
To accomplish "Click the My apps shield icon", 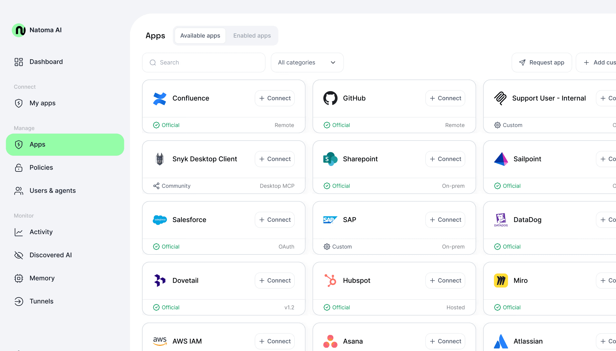I will pos(19,103).
